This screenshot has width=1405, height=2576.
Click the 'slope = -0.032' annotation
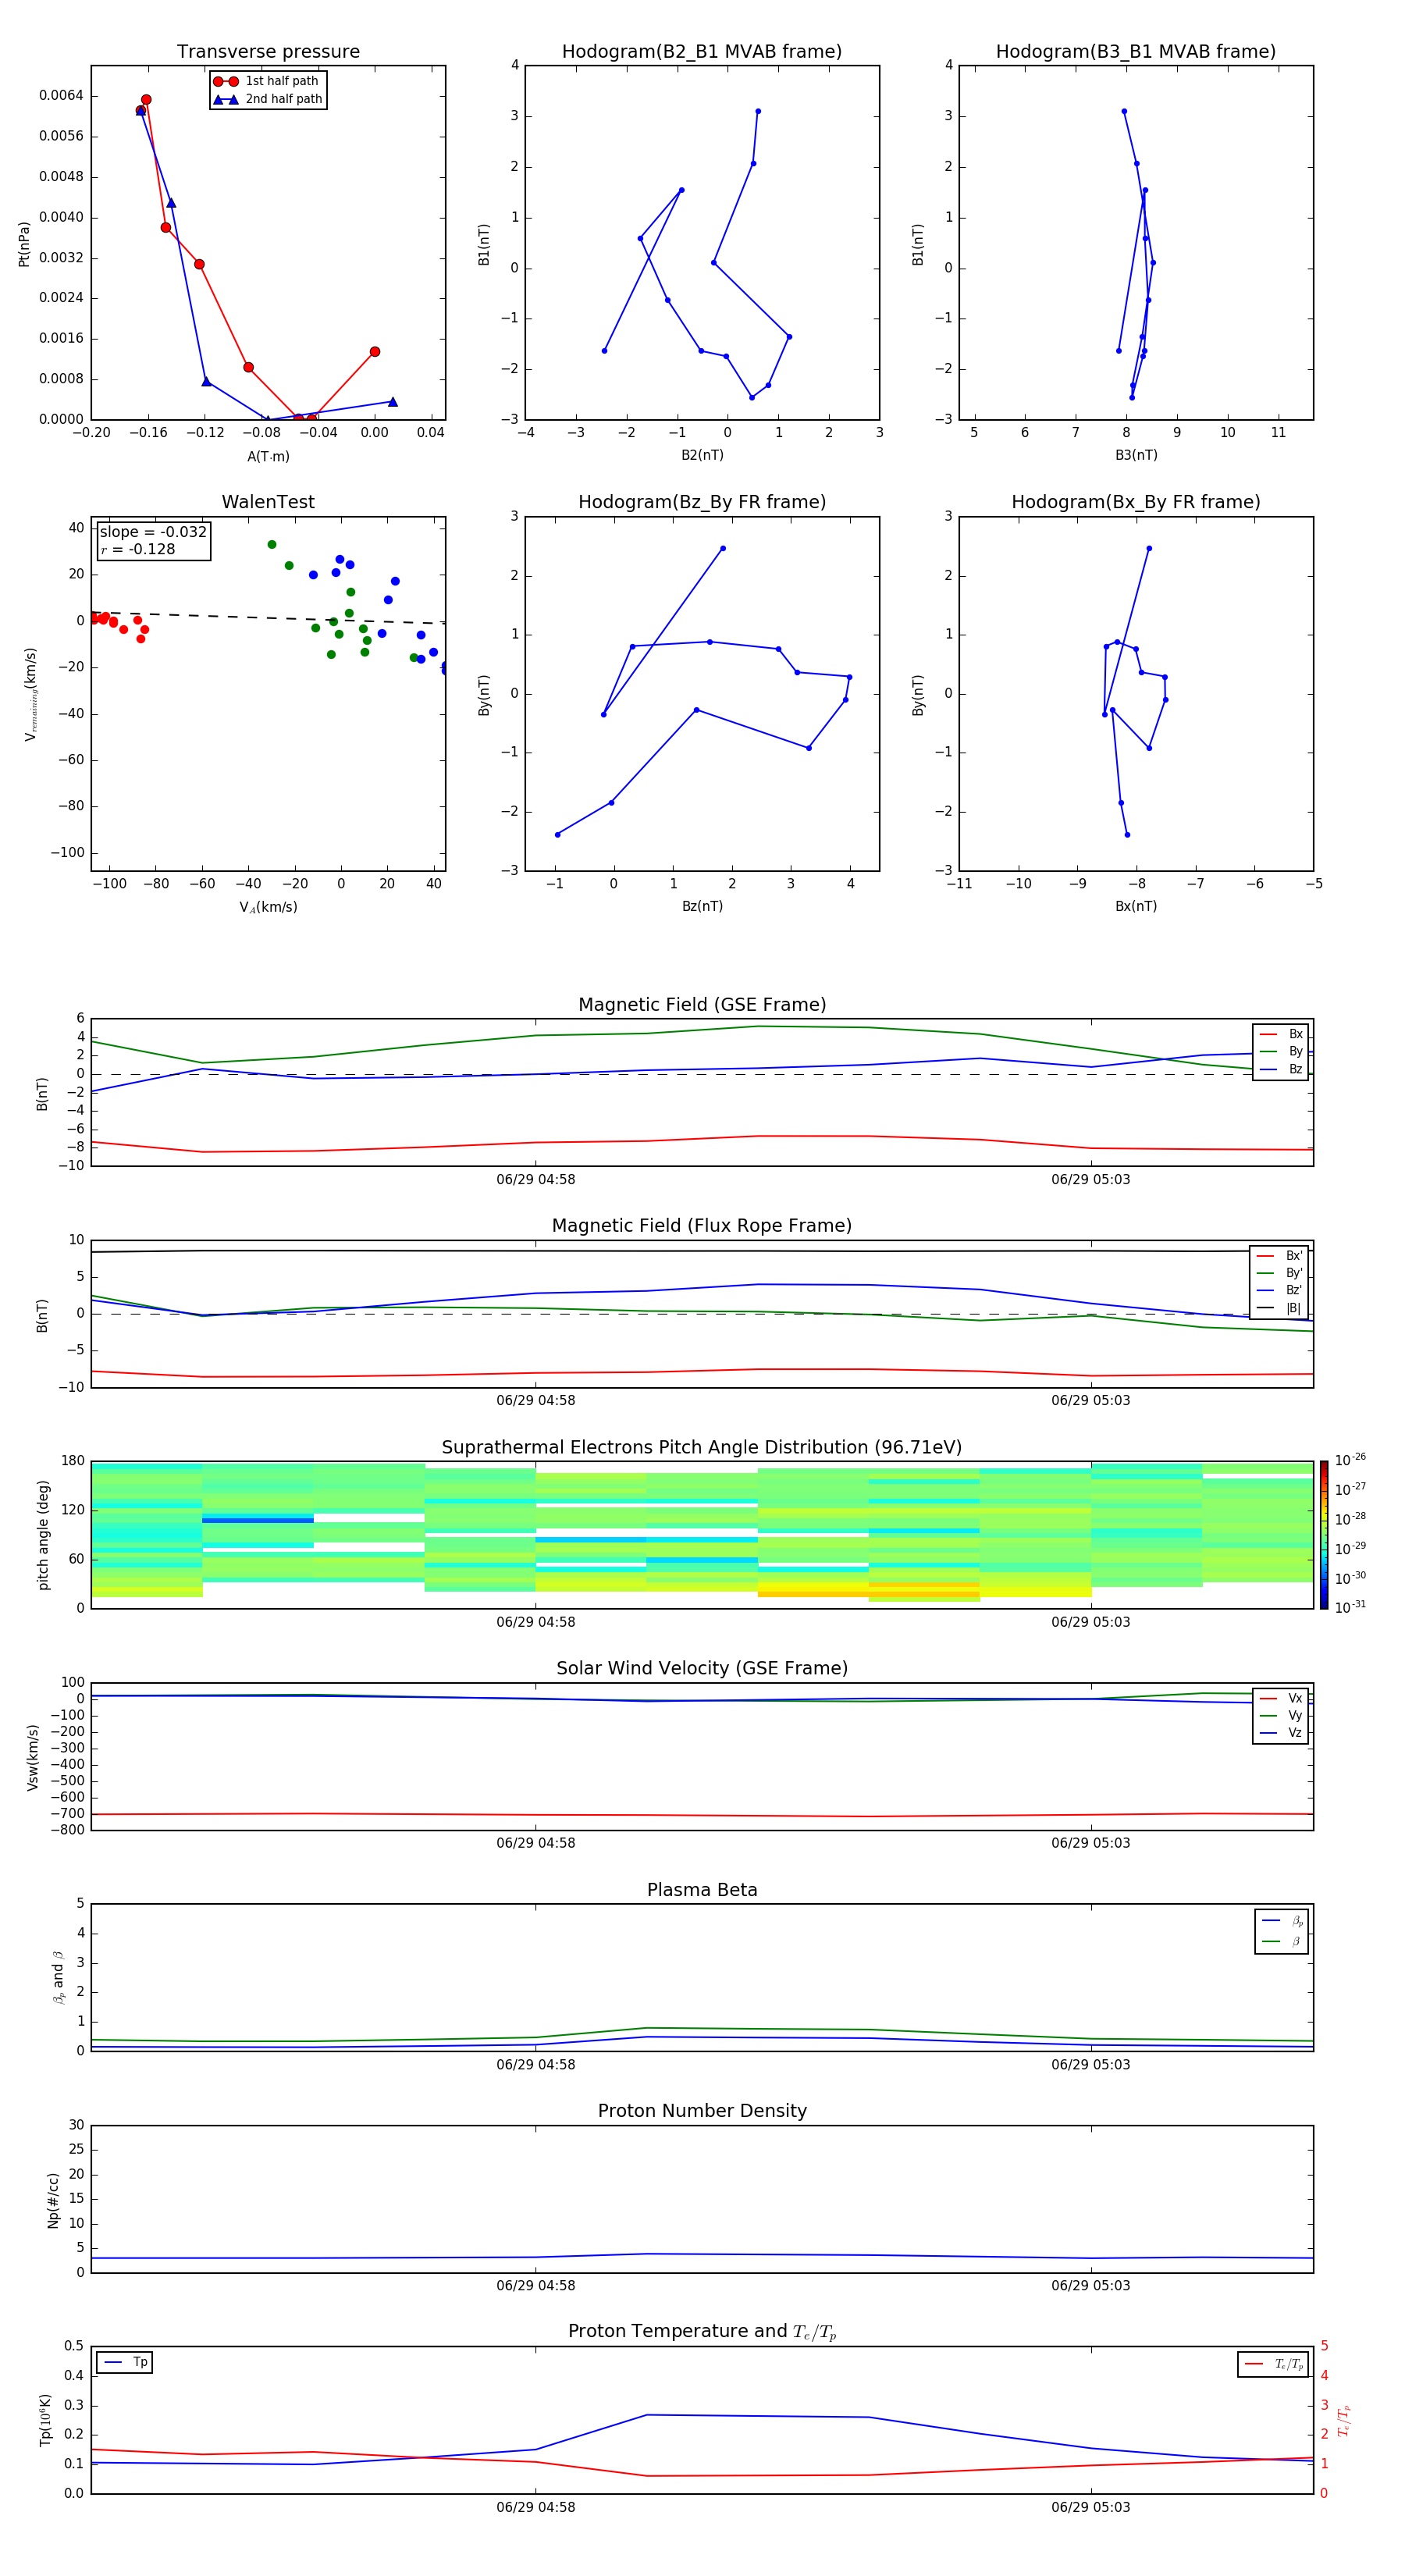point(153,532)
